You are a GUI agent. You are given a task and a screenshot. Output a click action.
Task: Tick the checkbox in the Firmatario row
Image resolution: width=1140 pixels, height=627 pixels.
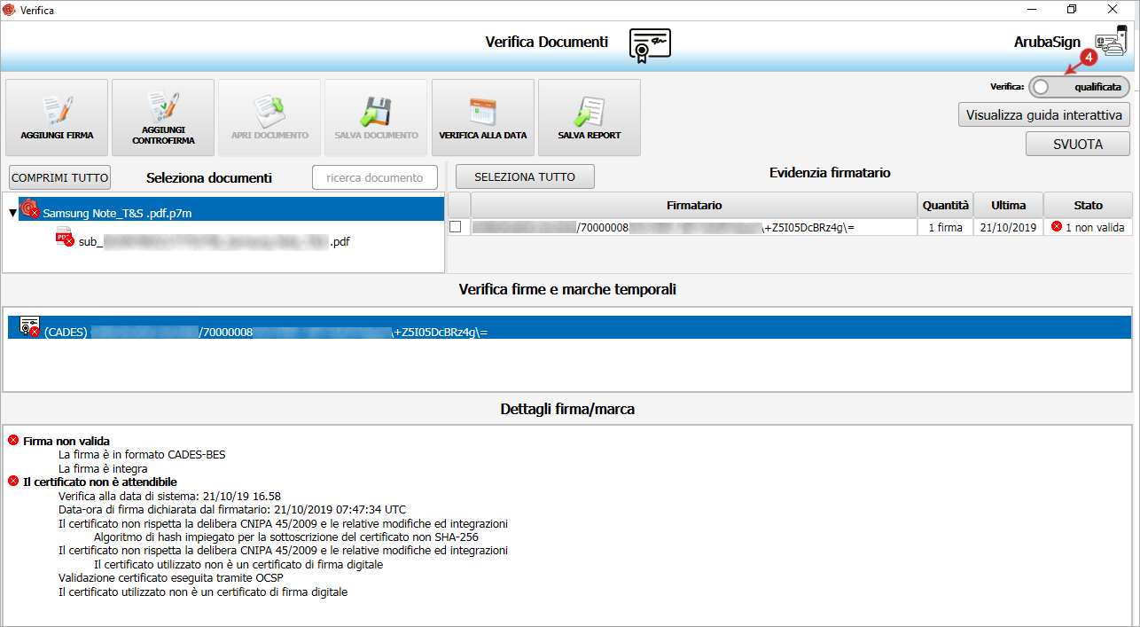tap(456, 227)
